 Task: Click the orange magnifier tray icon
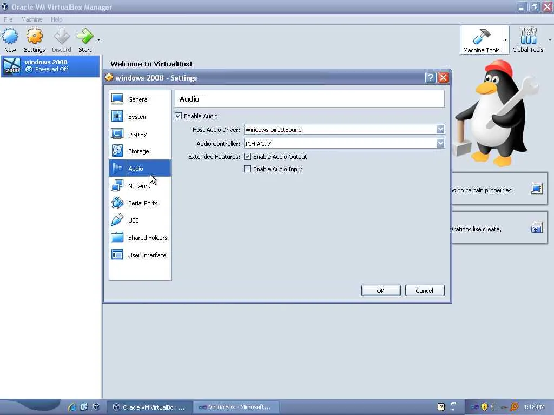coord(514,407)
